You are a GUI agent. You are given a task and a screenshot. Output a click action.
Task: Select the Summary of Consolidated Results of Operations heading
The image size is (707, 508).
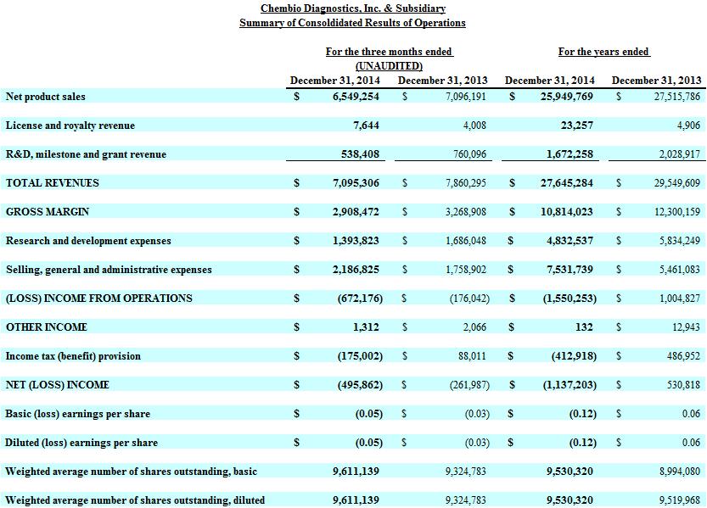352,23
